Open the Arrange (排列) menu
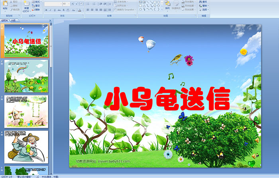This screenshot has width=279, height=178. 167,5
